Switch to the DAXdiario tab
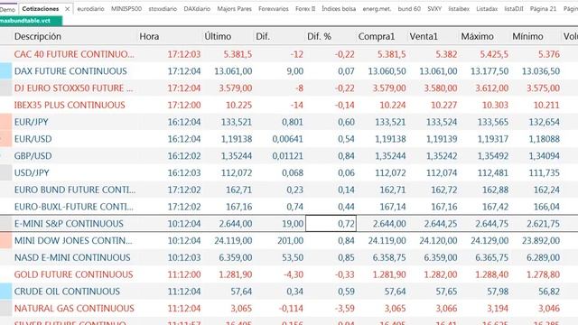The height and width of the screenshot is (325, 578). point(197,8)
